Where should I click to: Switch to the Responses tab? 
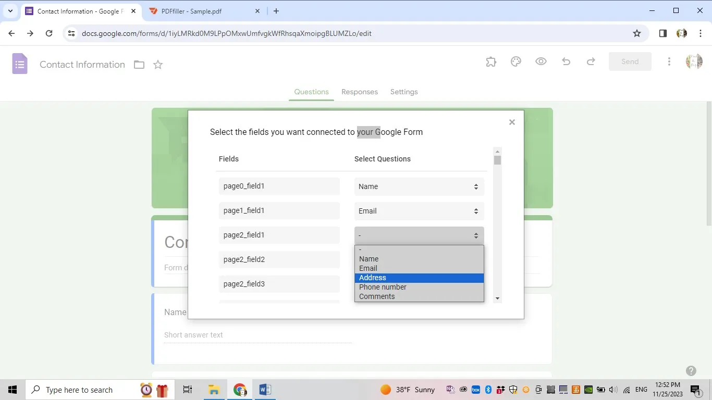[x=359, y=92]
